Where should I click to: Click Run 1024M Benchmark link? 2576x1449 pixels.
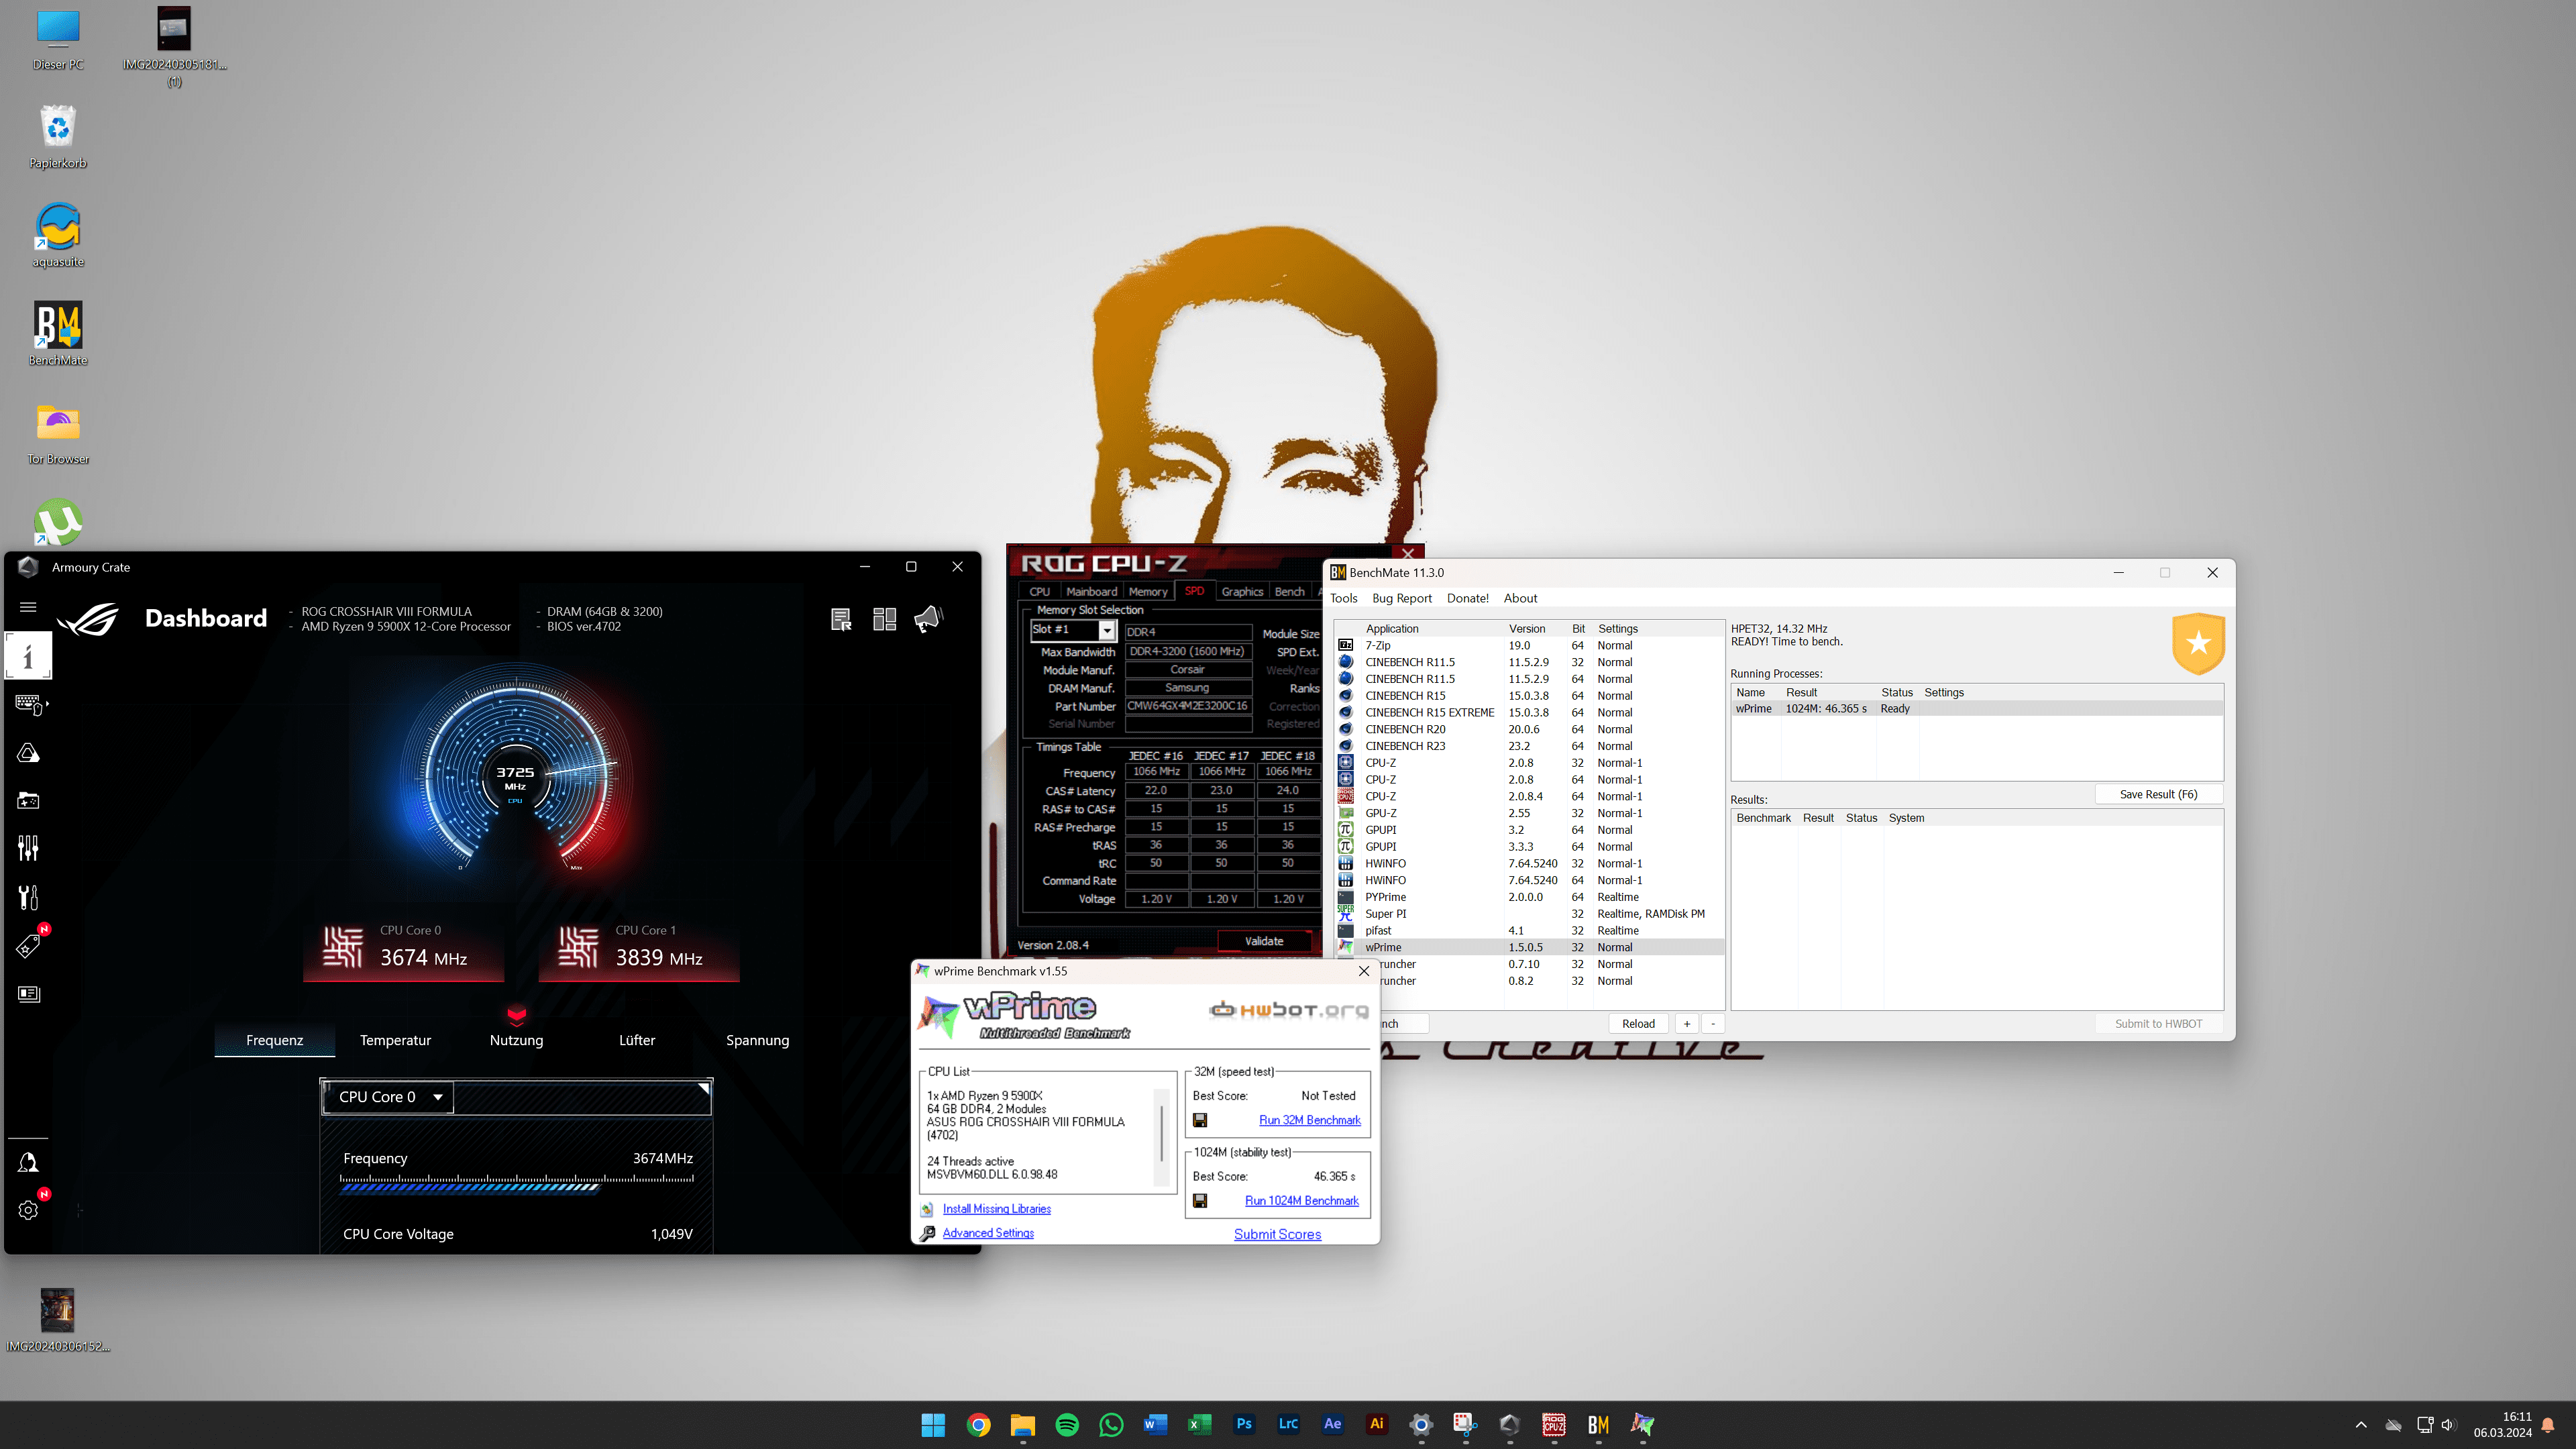coord(1301,1201)
